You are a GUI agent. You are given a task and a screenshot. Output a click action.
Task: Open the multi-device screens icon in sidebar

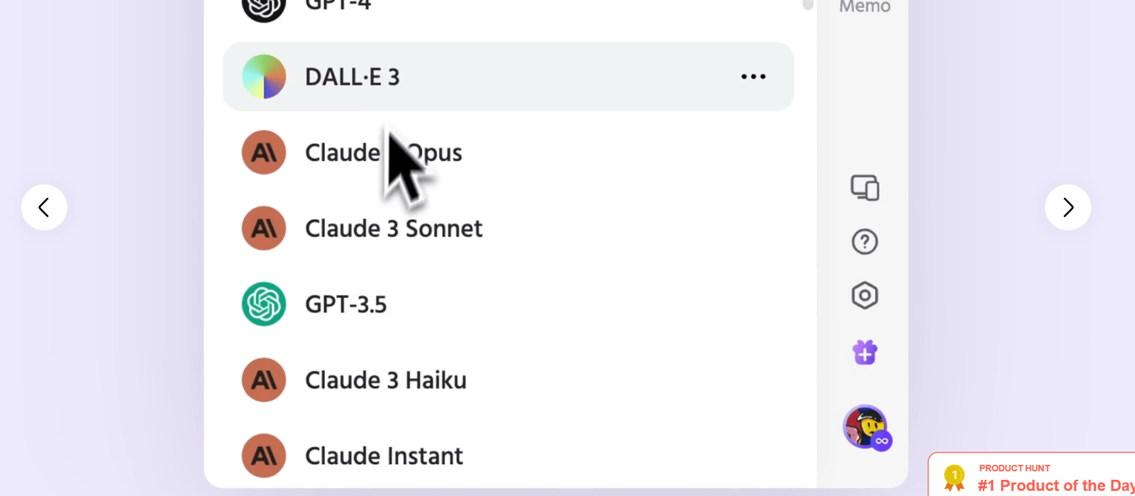point(865,188)
